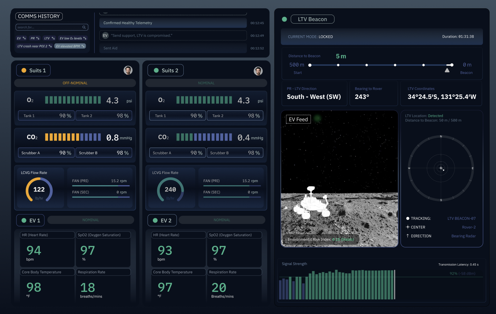This screenshot has height=314, width=496.
Task: Select Scrubber B reading in Suits 2
Action: pos(235,153)
